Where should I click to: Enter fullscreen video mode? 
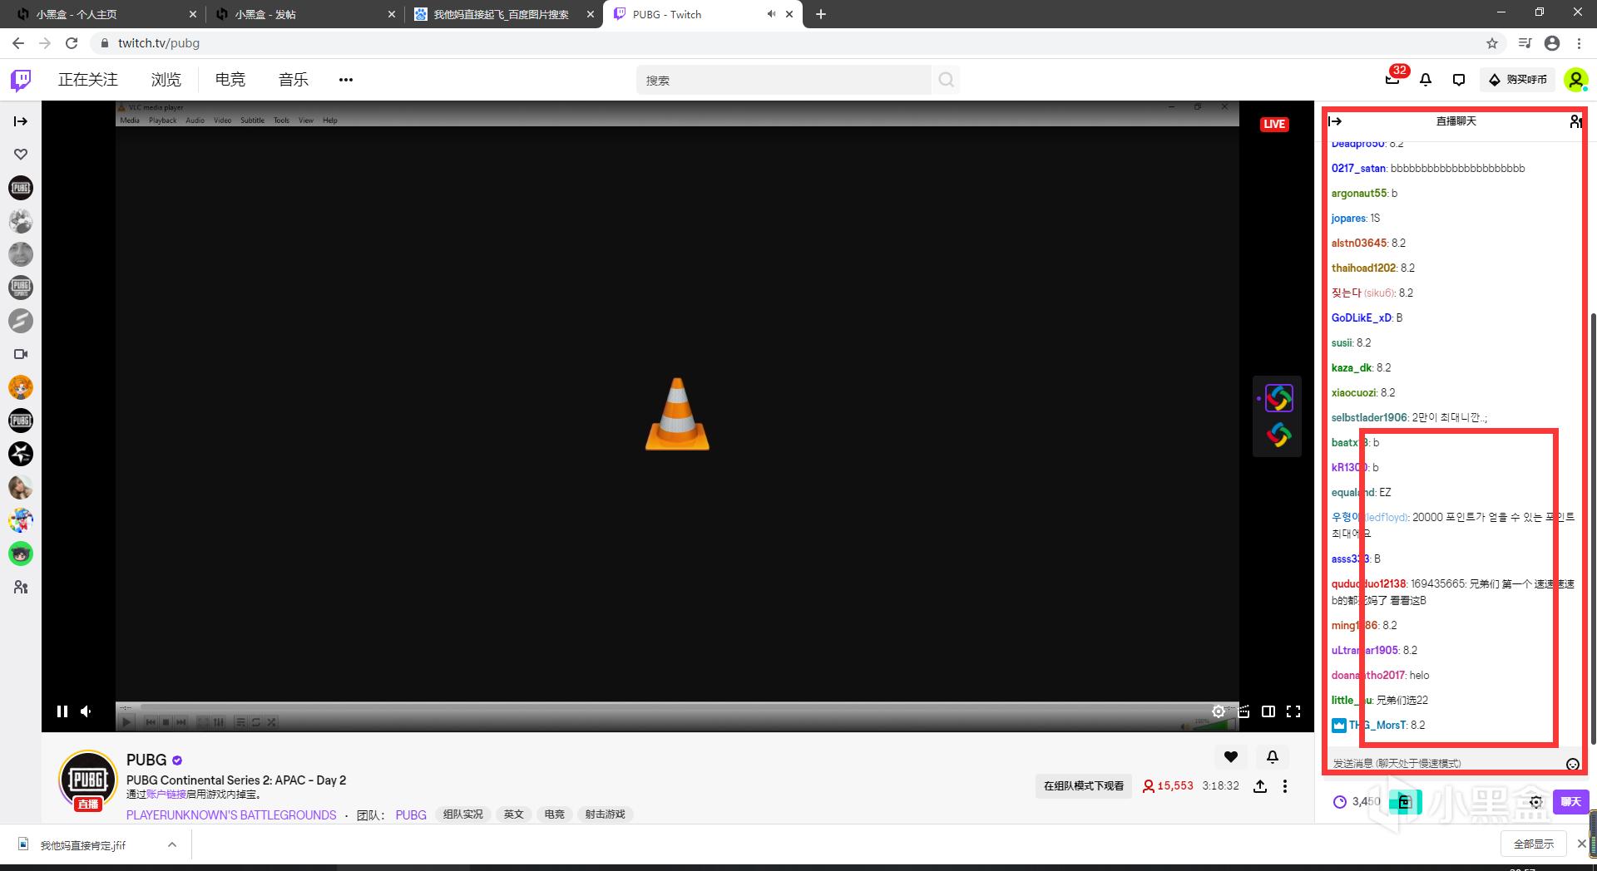(x=1293, y=711)
